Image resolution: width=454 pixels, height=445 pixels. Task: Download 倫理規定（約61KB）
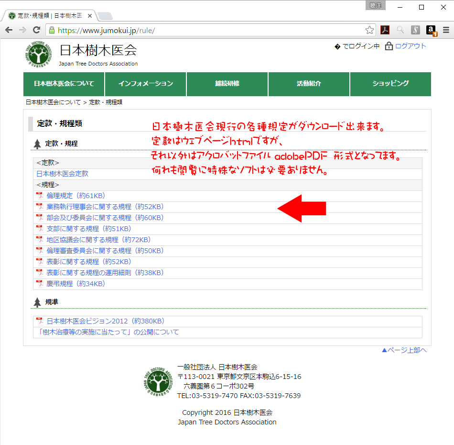(x=76, y=196)
